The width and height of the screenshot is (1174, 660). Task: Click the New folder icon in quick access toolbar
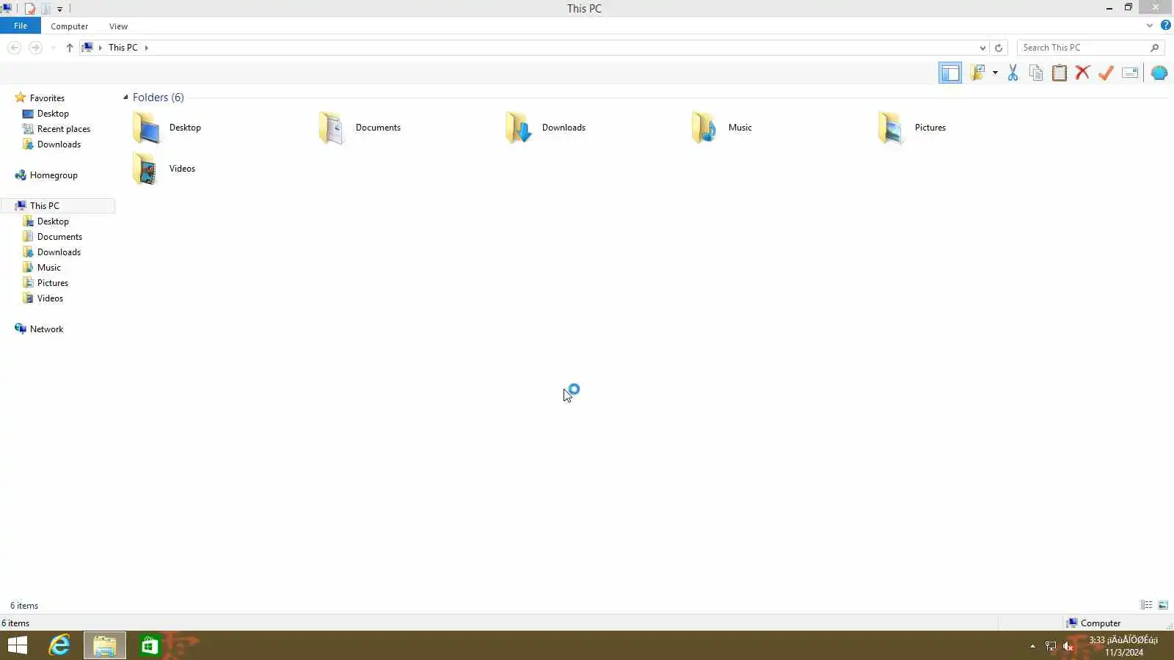(x=45, y=9)
